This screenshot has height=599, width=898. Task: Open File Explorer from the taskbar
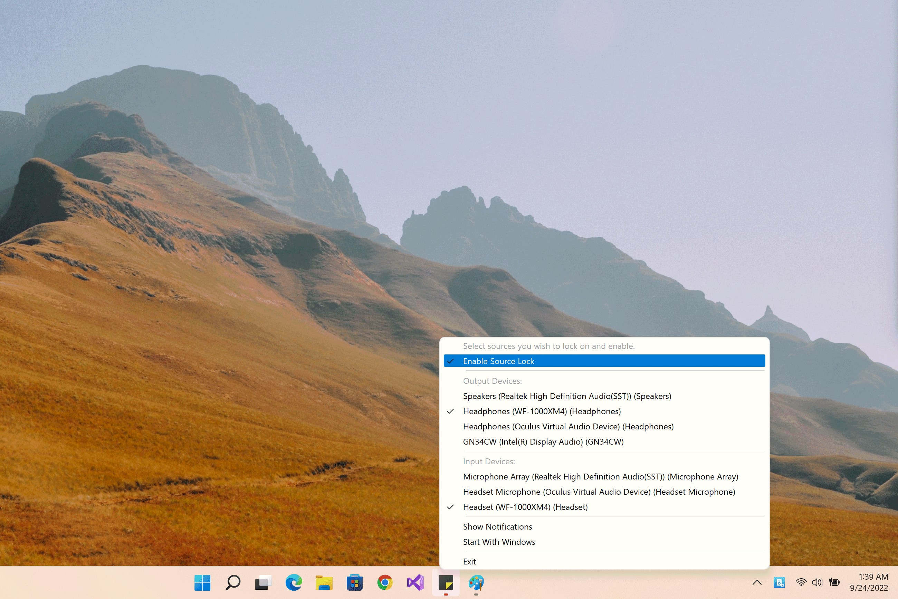coord(324,582)
